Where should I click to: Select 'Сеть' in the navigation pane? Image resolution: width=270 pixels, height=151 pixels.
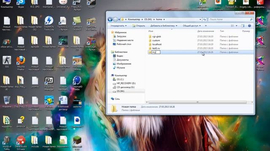pos(117,99)
